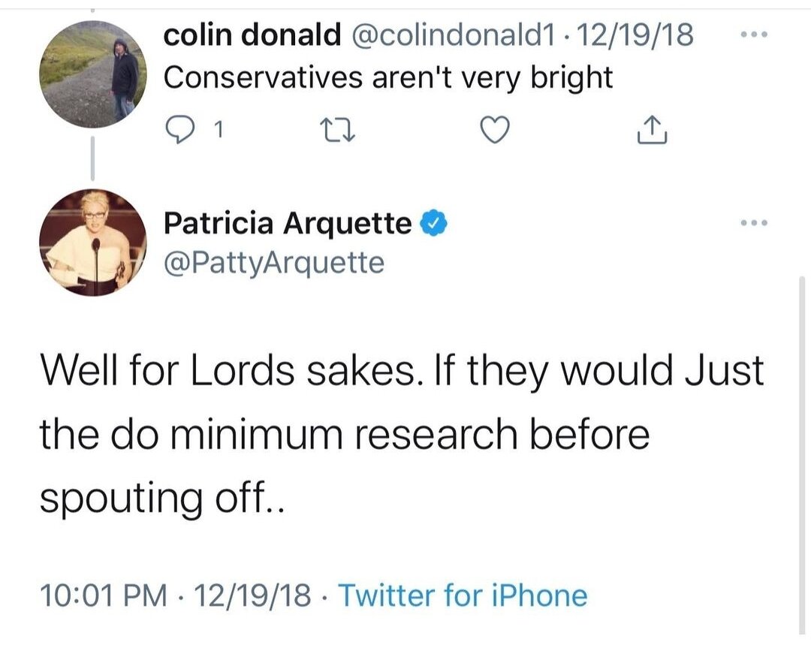Open colin donald's profile picture
The height and width of the screenshot is (645, 811).
pyautogui.click(x=92, y=73)
